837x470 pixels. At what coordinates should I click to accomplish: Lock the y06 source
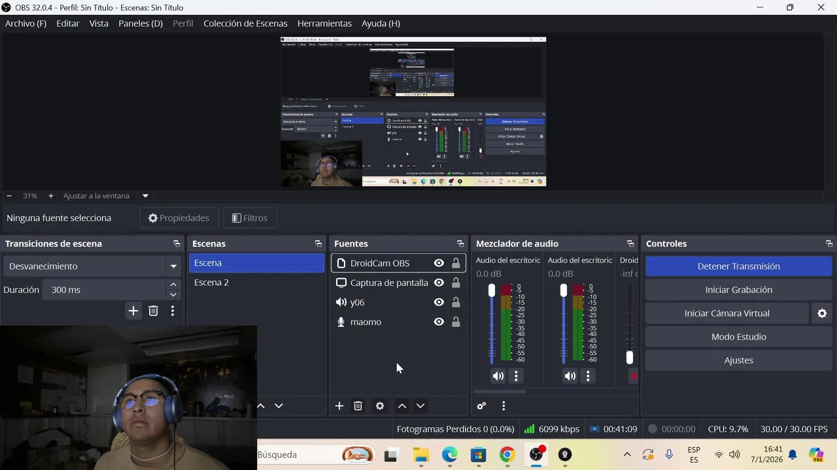point(456,302)
